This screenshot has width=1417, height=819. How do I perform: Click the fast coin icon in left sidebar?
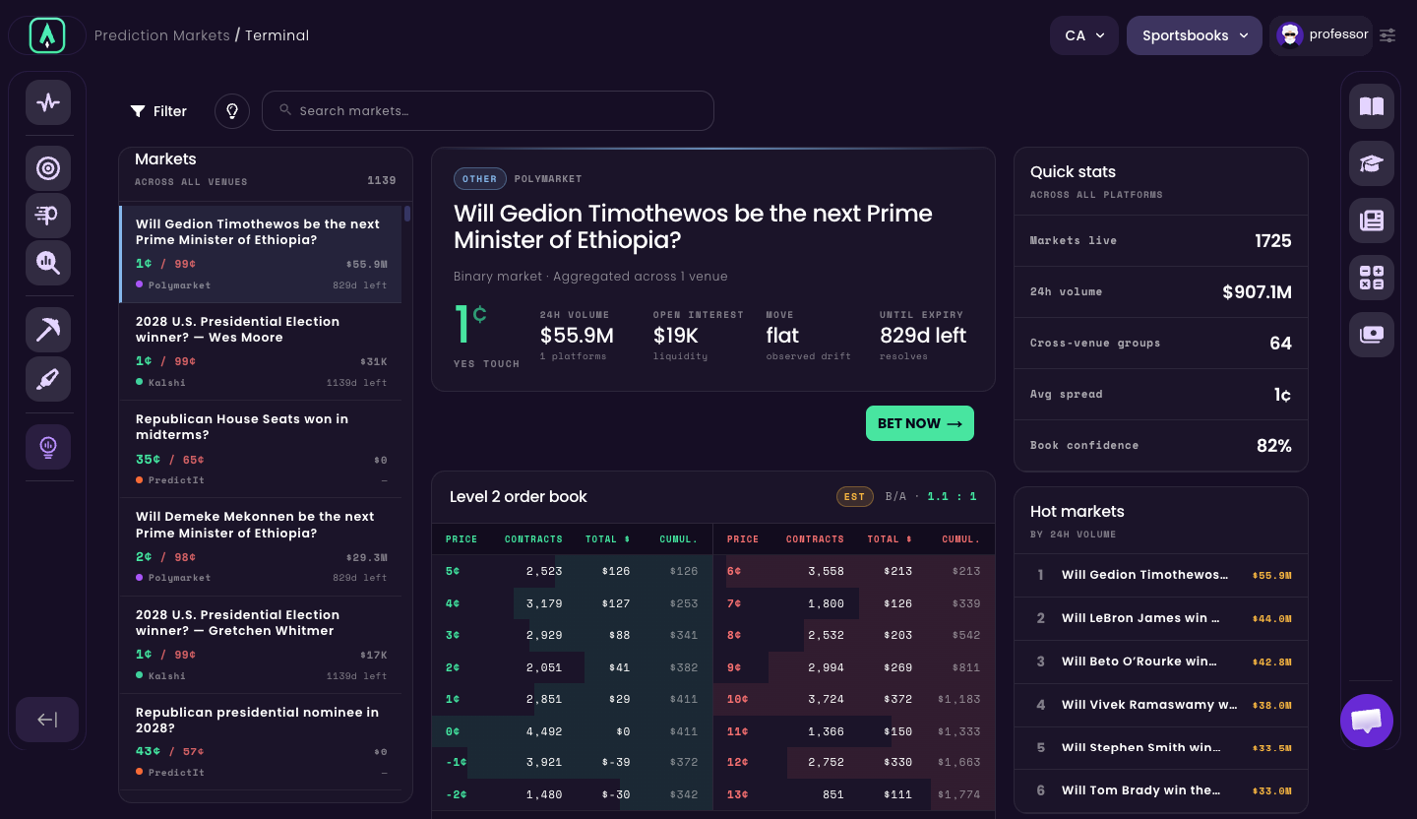point(48,215)
